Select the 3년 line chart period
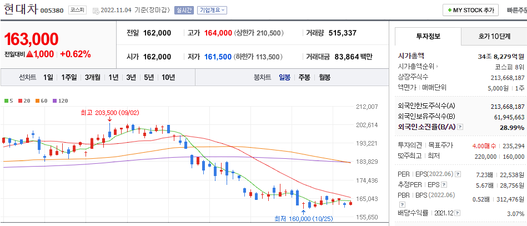Image resolution: width=527 pixels, height=226 pixels. (131, 77)
